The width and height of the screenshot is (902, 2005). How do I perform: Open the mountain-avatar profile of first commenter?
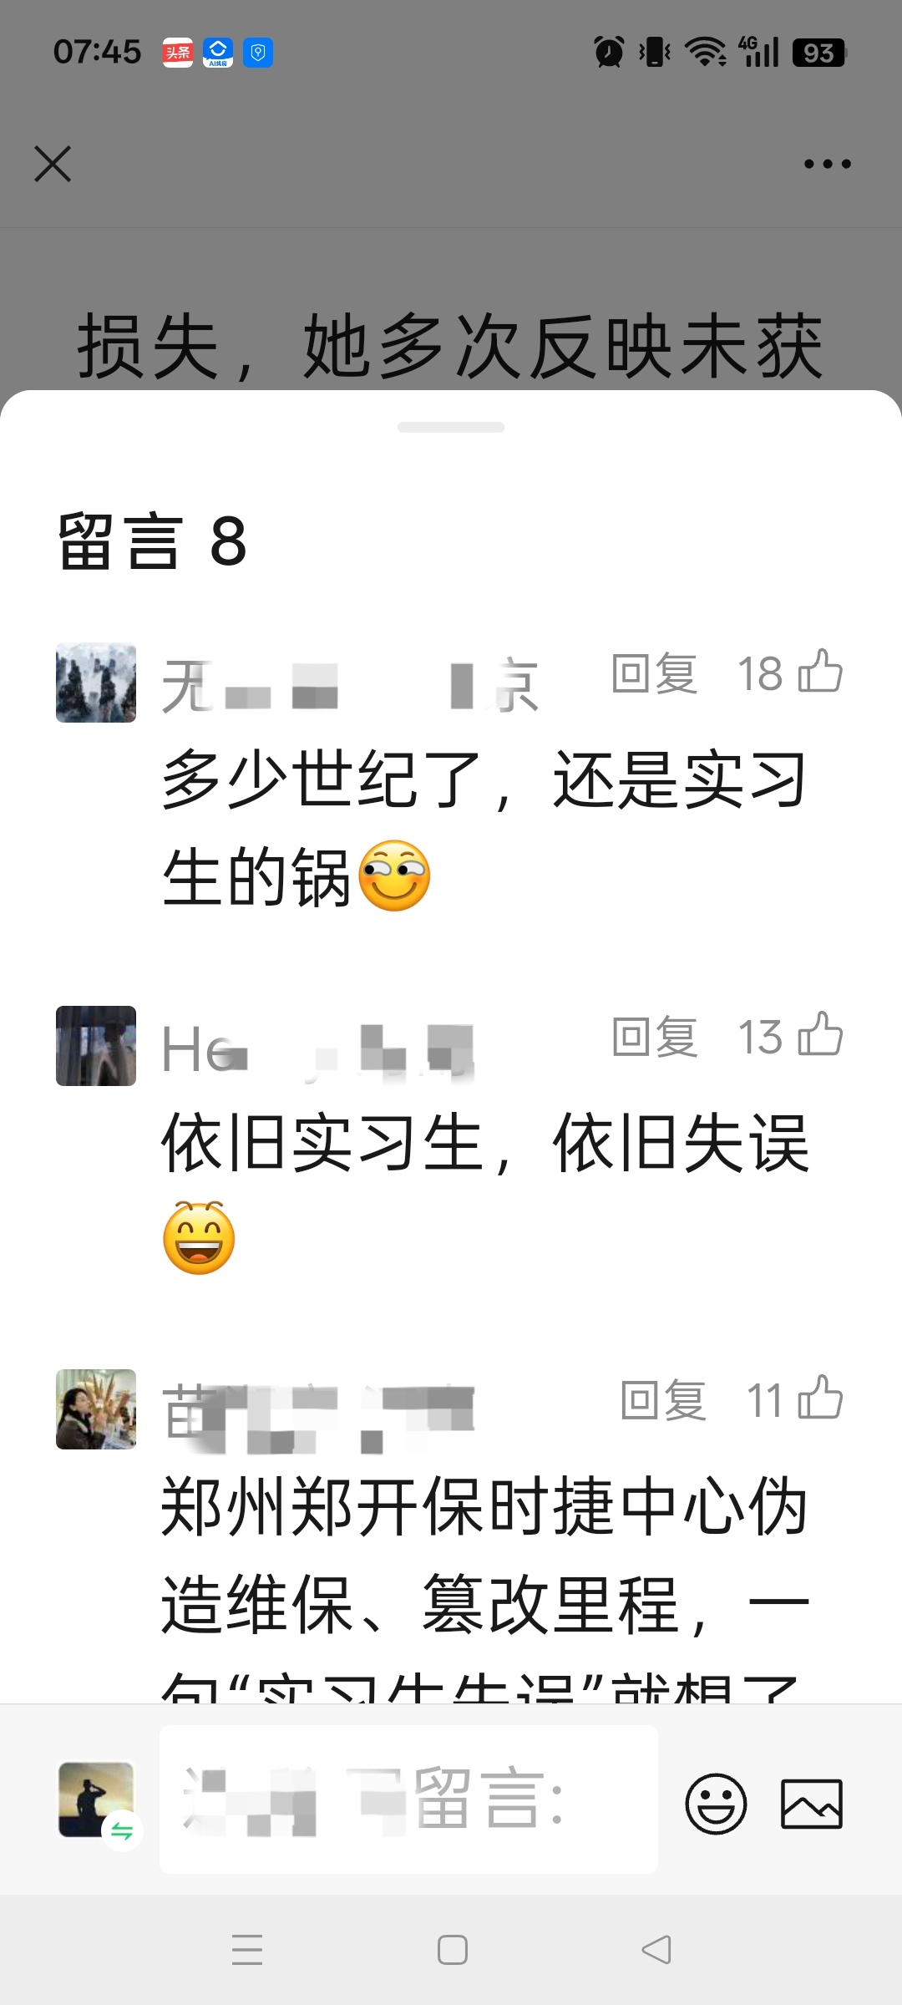pos(96,683)
